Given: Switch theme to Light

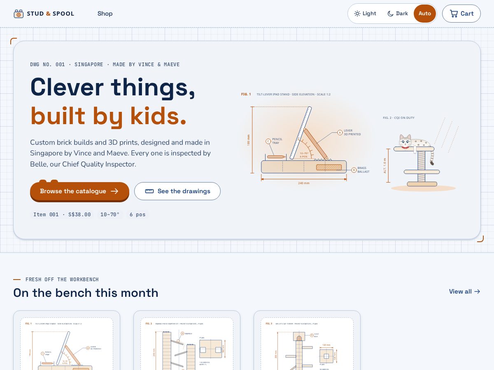Looking at the screenshot, I should pyautogui.click(x=365, y=14).
